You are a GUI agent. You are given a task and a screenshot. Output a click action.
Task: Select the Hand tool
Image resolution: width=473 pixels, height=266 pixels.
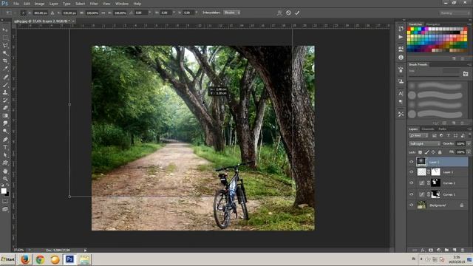[x=5, y=171]
